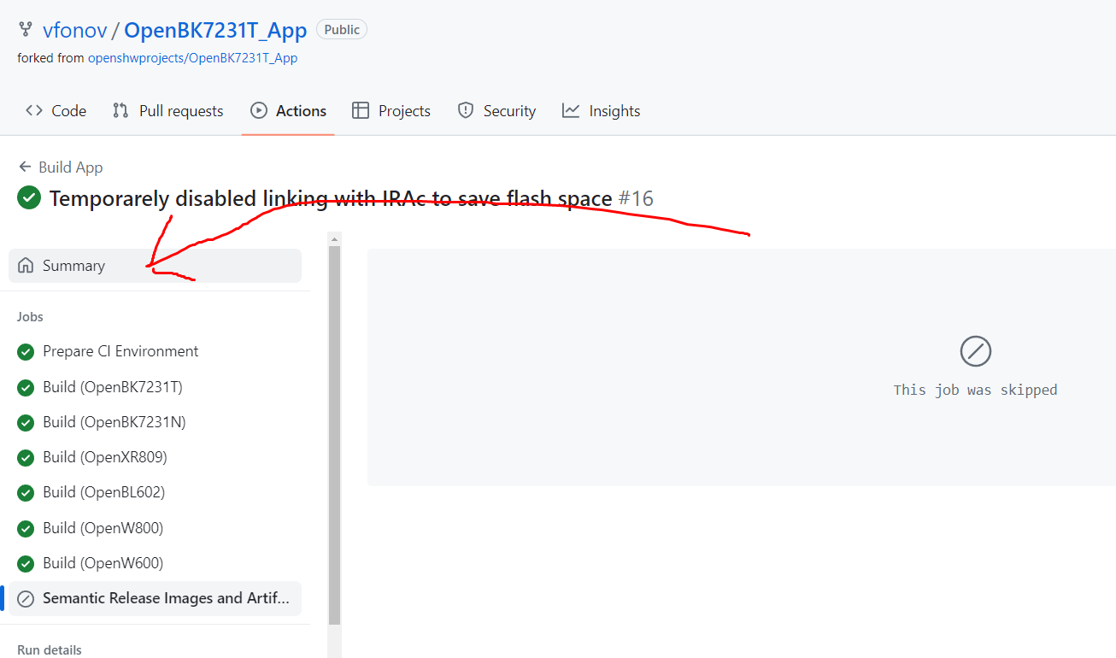This screenshot has width=1116, height=658.
Task: Switch to the Code tab
Action: pyautogui.click(x=56, y=111)
